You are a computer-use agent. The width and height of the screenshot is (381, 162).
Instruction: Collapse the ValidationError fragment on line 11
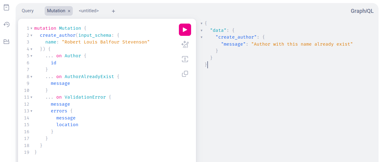(31, 97)
